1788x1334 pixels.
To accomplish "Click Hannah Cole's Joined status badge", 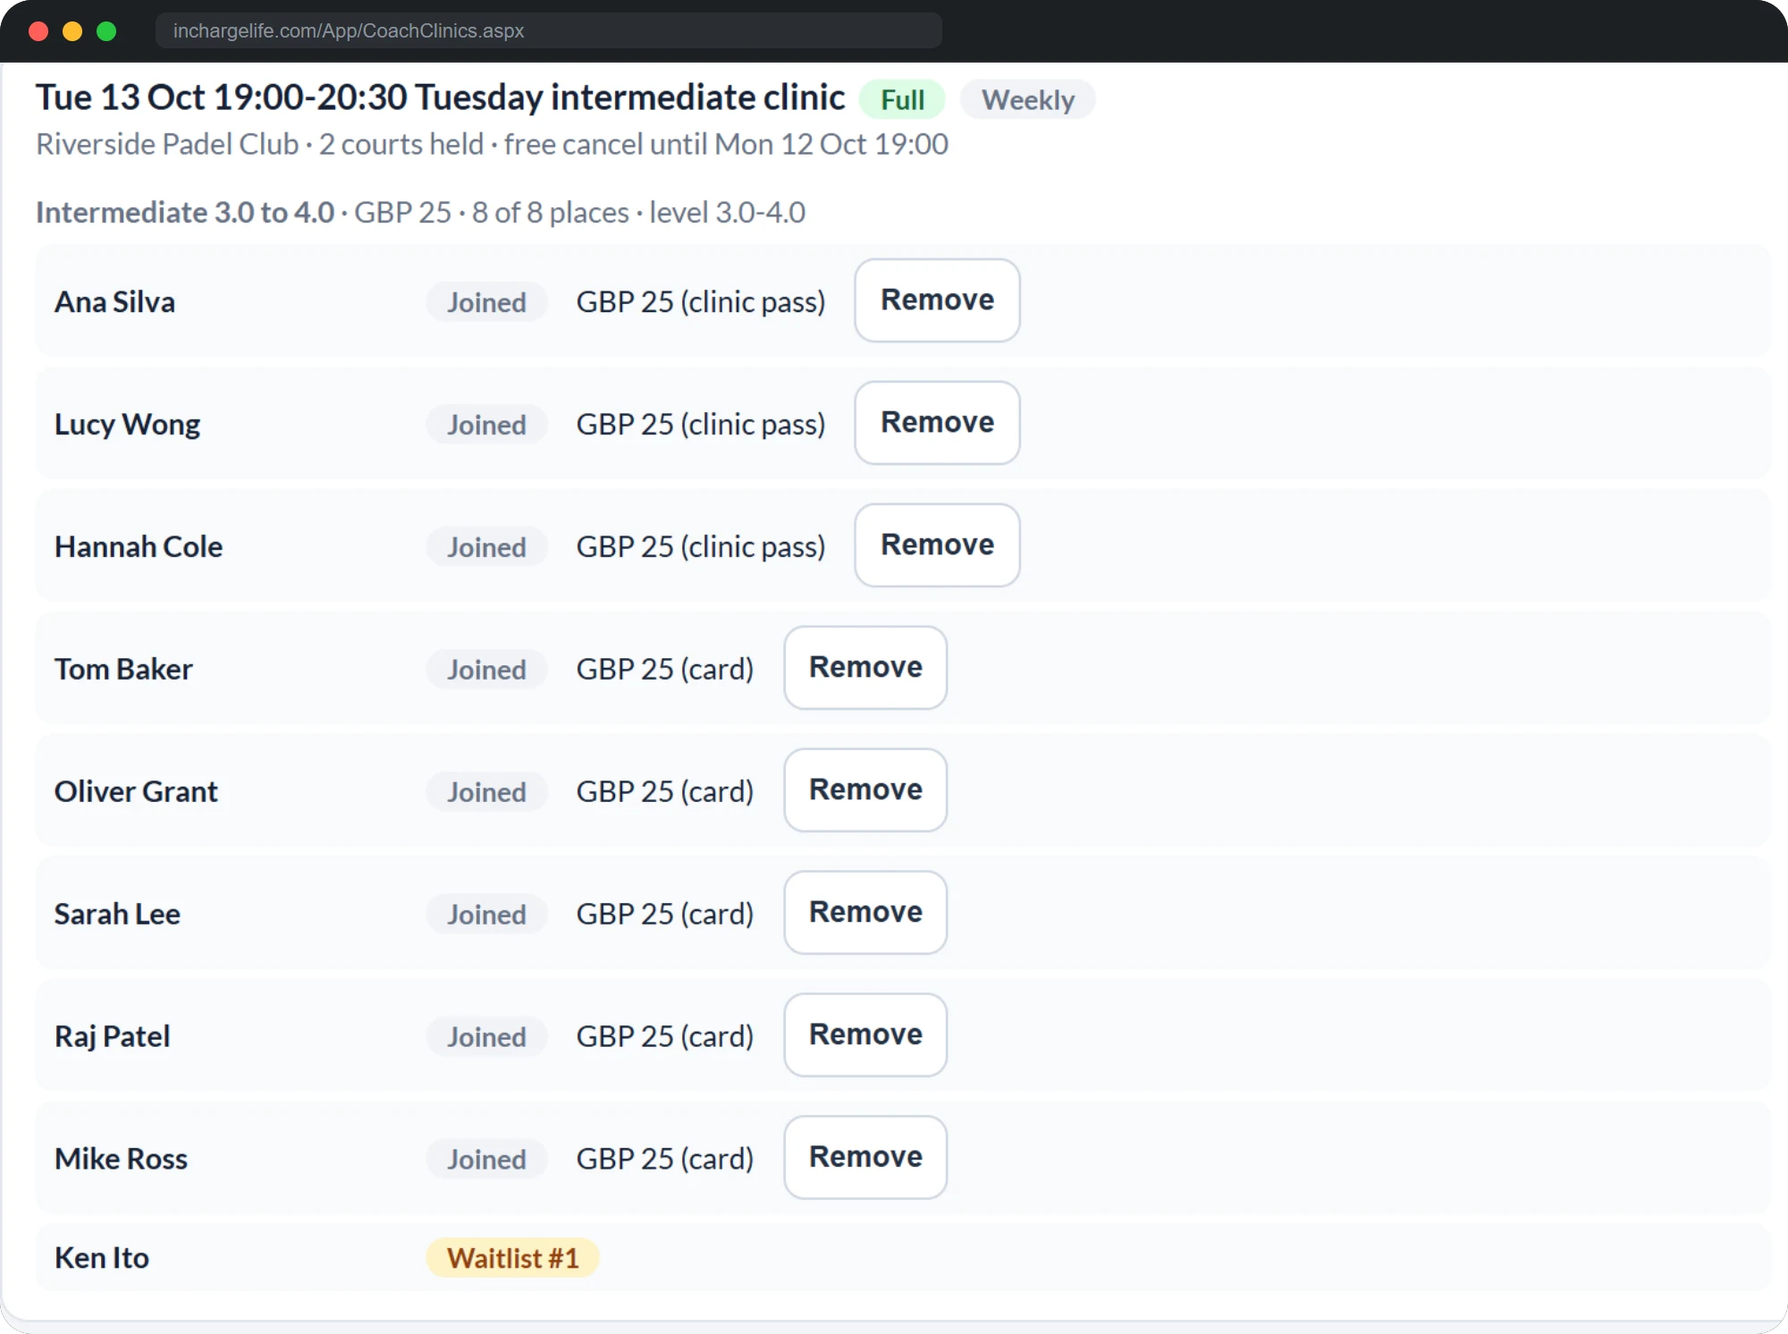I will (486, 547).
